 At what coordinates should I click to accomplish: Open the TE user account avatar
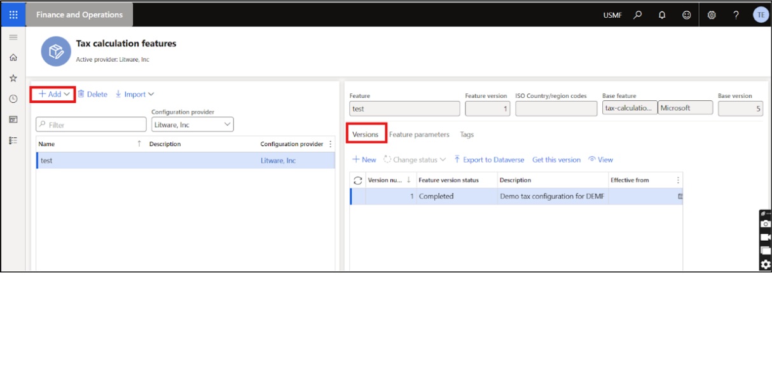(761, 15)
